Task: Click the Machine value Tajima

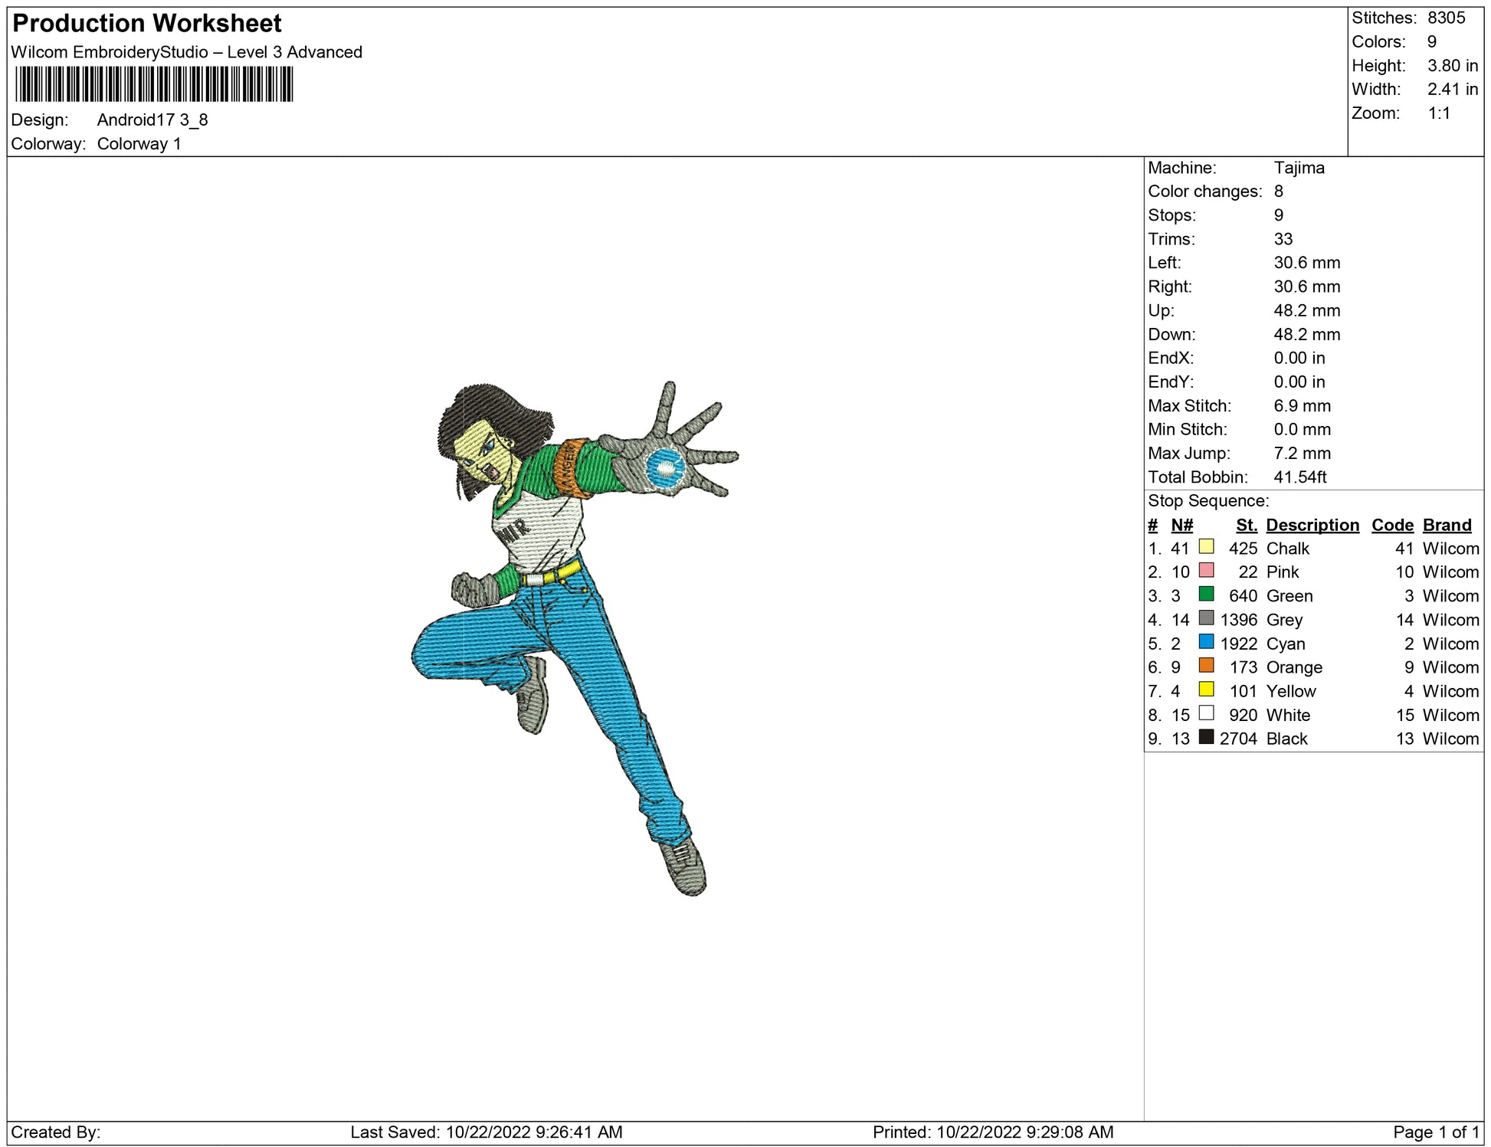Action: [1299, 168]
